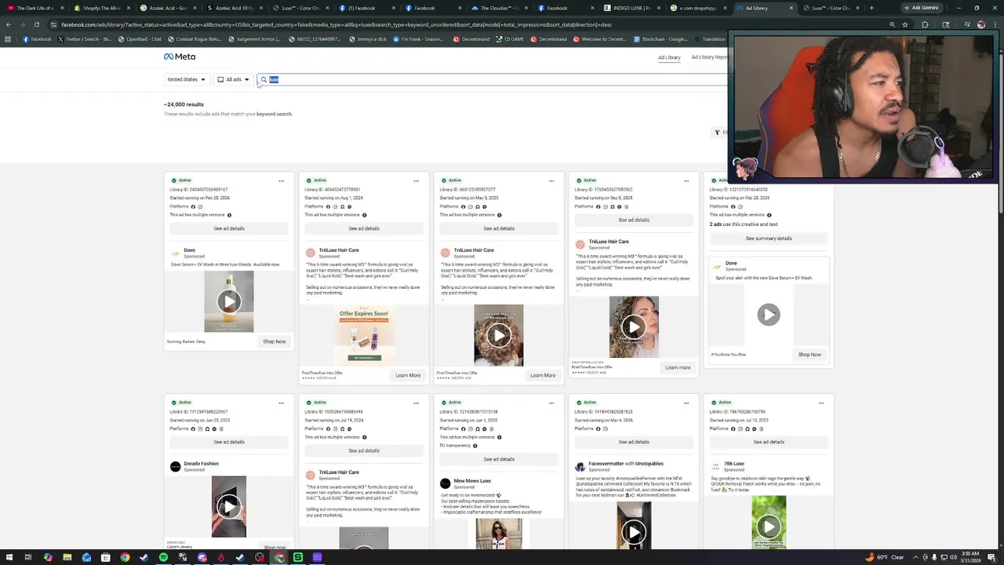Open three-dot menu on 786 Luxe ad card
The image size is (1004, 565).
[820, 403]
